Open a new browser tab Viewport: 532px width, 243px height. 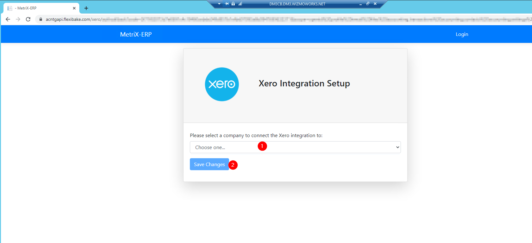(x=86, y=8)
